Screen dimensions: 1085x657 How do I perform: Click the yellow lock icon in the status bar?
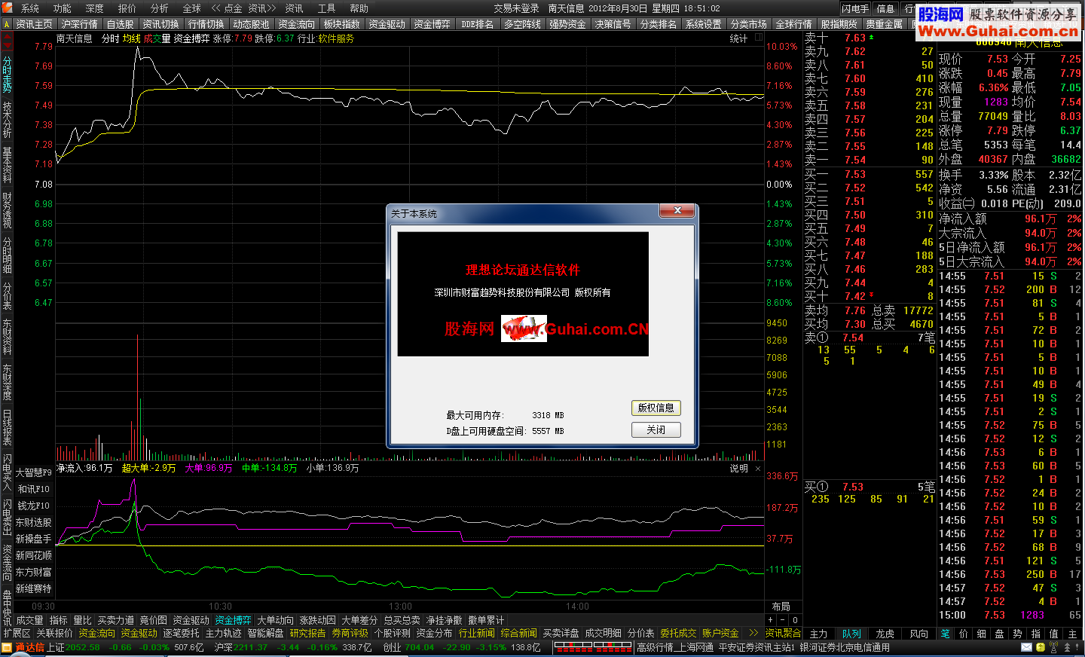[1041, 647]
